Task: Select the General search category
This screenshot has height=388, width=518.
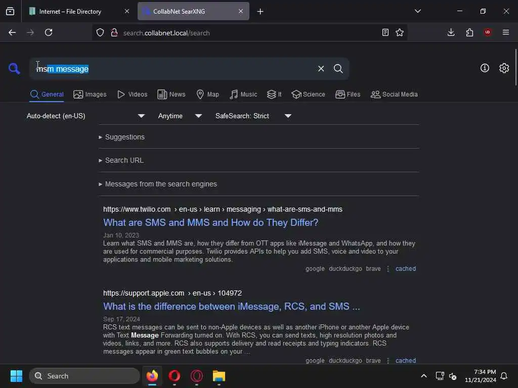Action: point(47,94)
